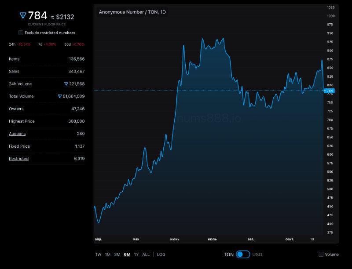Enable LOG scale on chart

161,254
